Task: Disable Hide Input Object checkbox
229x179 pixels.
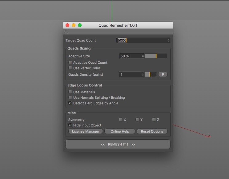Action: click(70, 125)
